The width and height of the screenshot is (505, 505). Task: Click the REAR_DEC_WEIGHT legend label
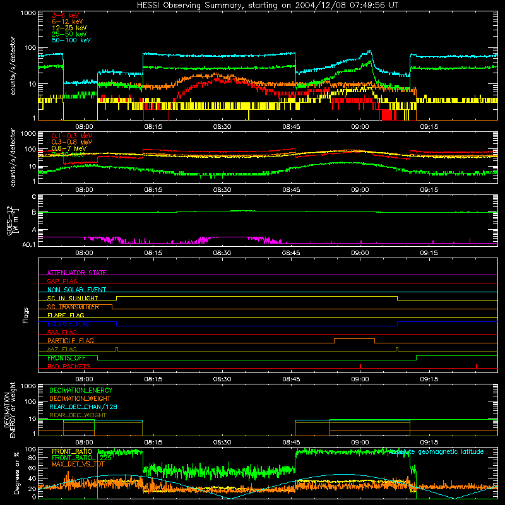click(x=78, y=415)
